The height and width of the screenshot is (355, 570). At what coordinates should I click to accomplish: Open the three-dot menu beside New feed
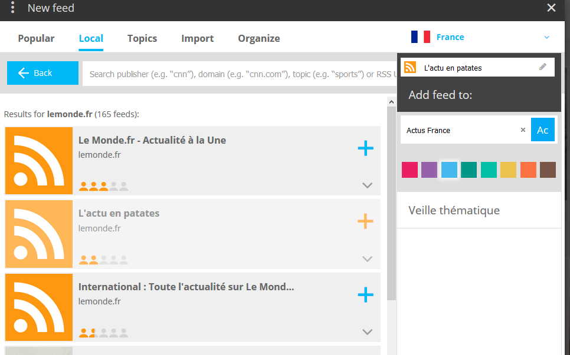point(13,8)
